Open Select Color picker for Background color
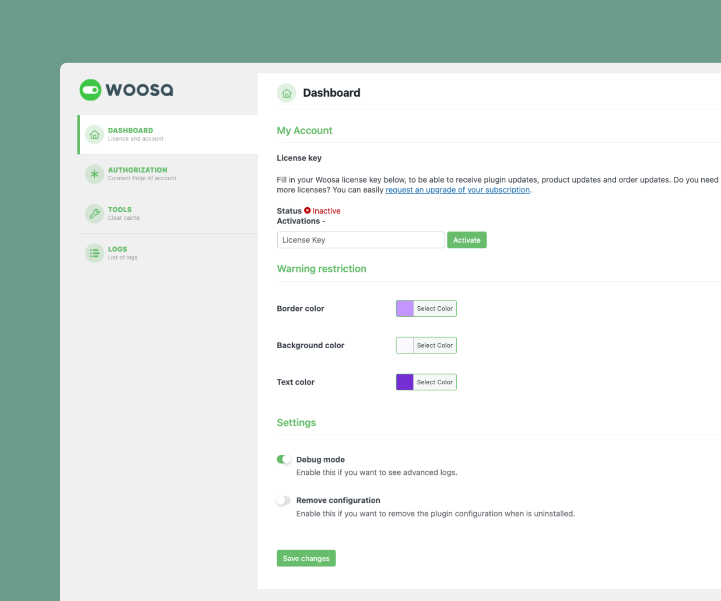The width and height of the screenshot is (721, 601). coord(434,345)
